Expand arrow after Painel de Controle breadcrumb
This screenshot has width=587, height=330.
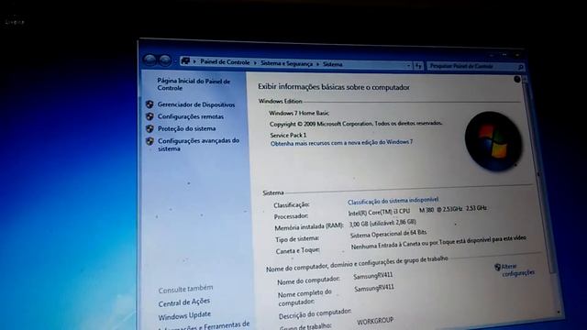255,63
